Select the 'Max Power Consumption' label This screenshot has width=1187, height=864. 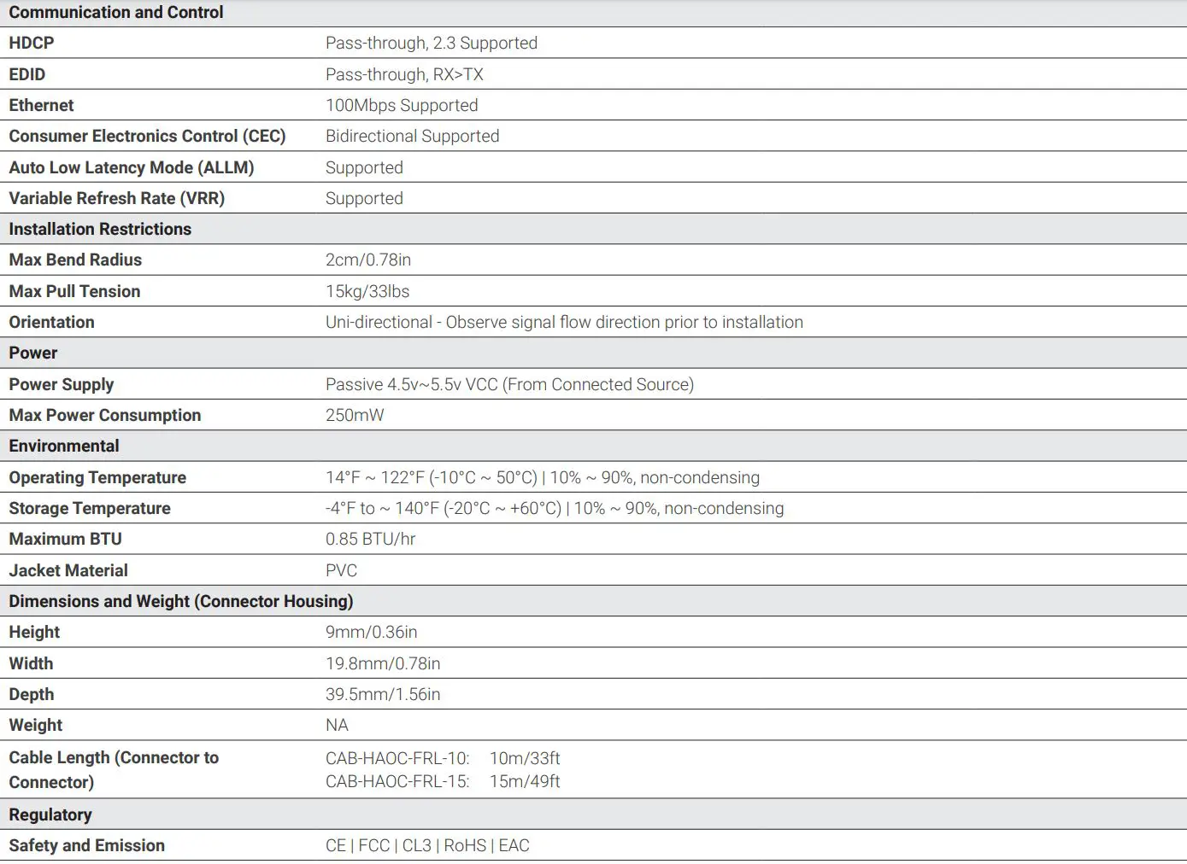click(105, 415)
